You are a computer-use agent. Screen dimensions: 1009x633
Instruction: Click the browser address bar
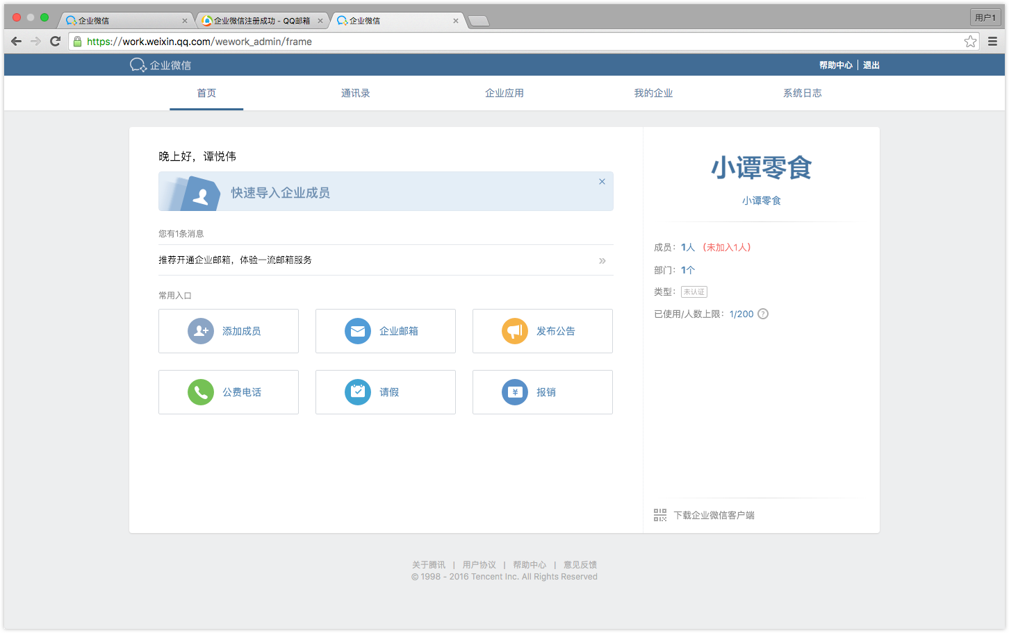tap(486, 41)
